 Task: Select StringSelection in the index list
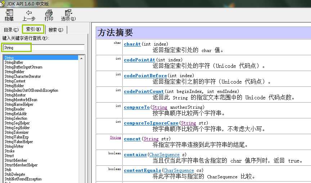(x=16, y=118)
